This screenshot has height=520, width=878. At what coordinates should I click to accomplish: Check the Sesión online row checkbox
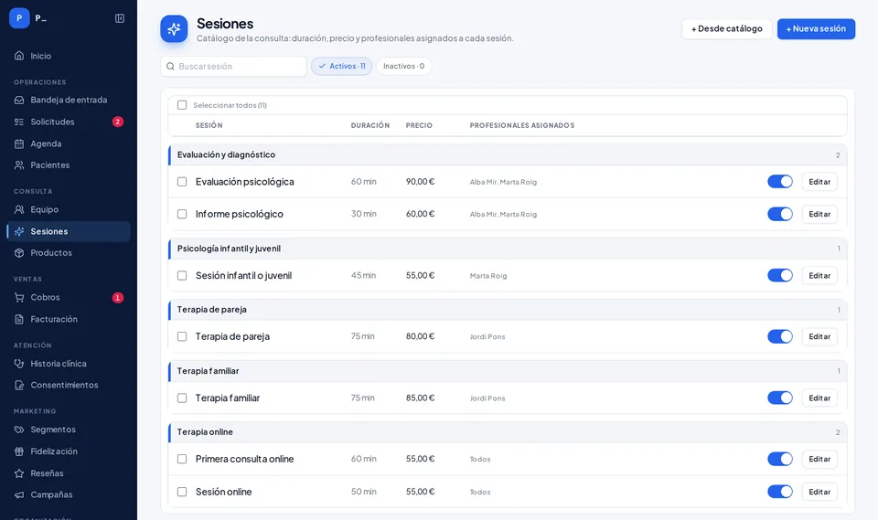(182, 492)
